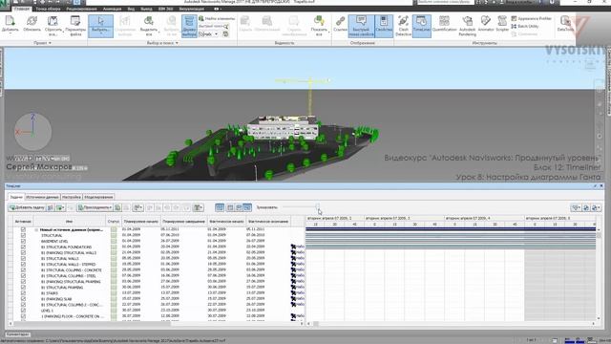Click the TimeLiner column set icon
Screen dimensions: 611x344
[198, 207]
